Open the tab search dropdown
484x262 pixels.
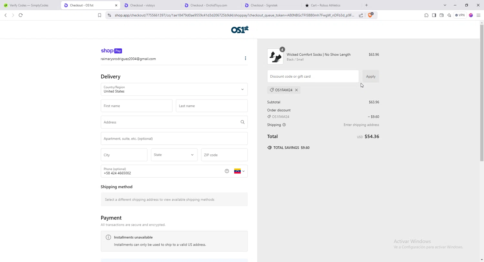tap(445, 5)
